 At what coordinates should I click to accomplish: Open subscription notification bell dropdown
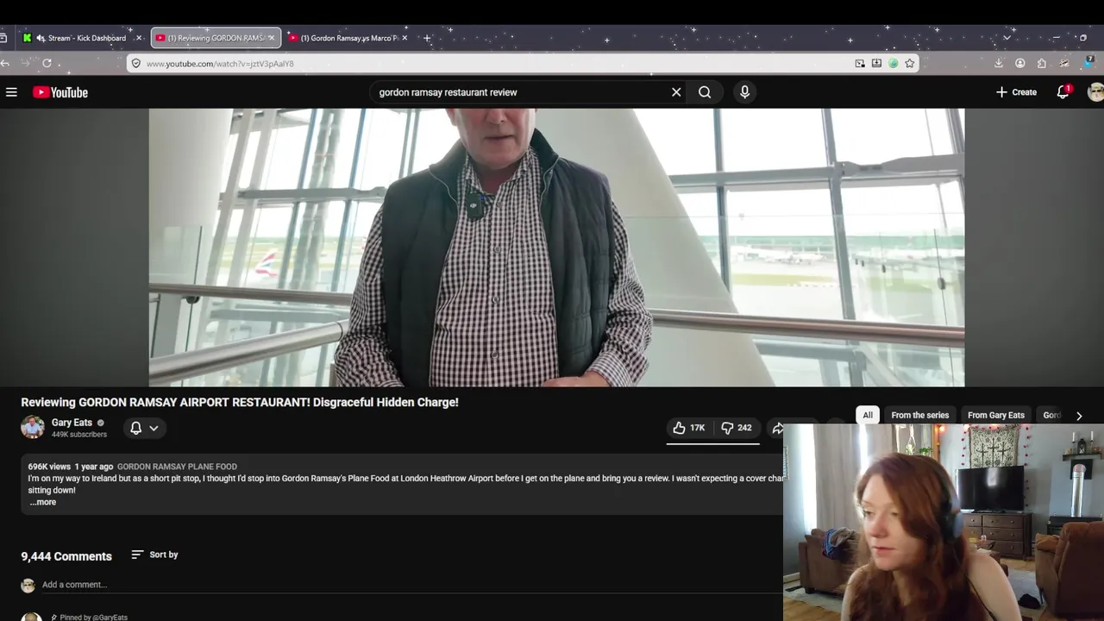(x=144, y=428)
